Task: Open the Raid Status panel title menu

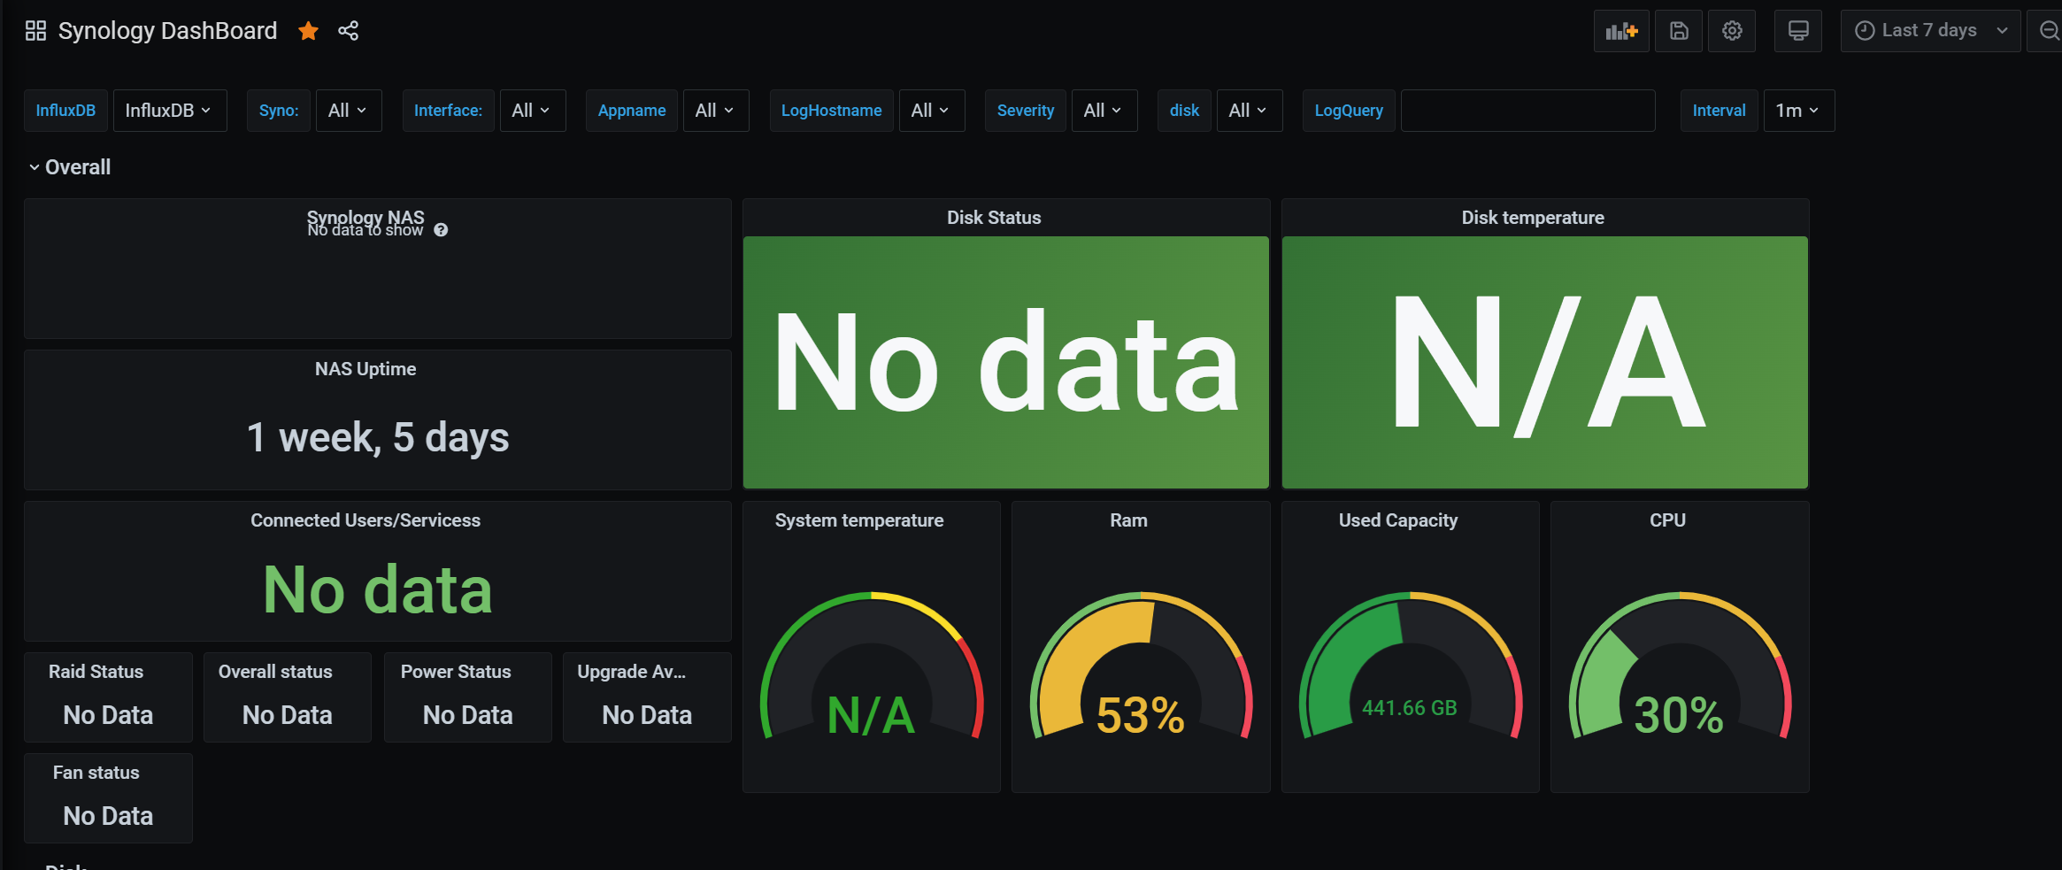Action: click(x=96, y=672)
